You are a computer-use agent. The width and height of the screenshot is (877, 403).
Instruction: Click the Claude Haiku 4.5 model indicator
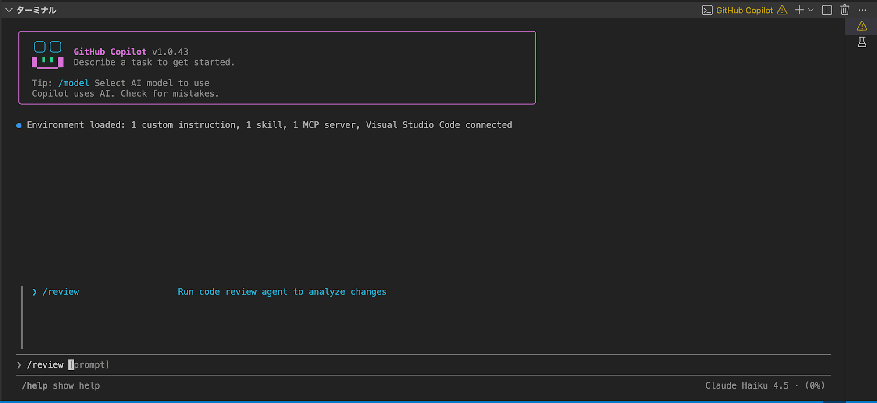pos(747,385)
